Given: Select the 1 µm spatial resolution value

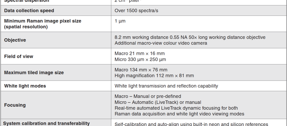Looking at the screenshot, I should (x=120, y=21).
